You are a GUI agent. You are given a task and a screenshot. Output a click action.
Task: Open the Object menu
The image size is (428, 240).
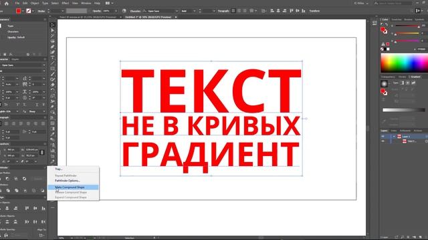35,3
